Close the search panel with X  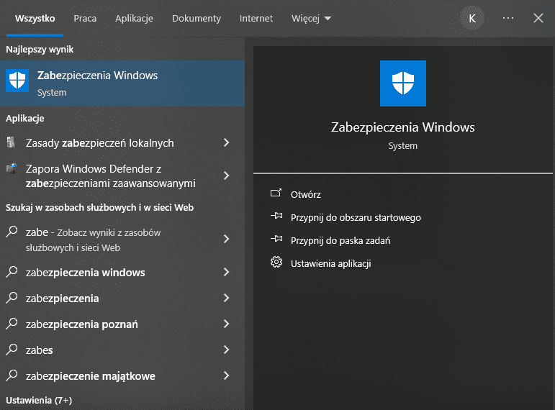click(538, 18)
